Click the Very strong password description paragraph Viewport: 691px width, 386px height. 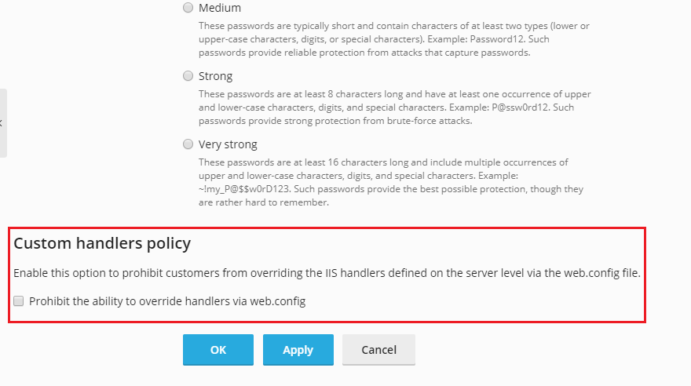[x=391, y=182]
